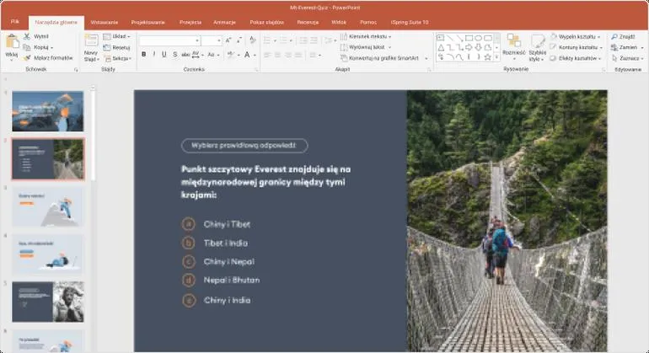Image resolution: width=649 pixels, height=353 pixels.
Task: Open the Zaznacz dropdown
Action: click(x=628, y=58)
